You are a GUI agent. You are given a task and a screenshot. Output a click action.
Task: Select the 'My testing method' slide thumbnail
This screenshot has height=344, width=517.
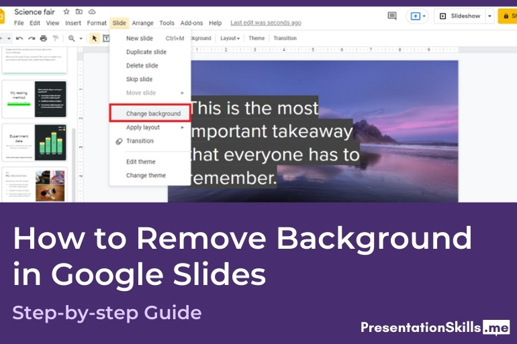(x=35, y=99)
